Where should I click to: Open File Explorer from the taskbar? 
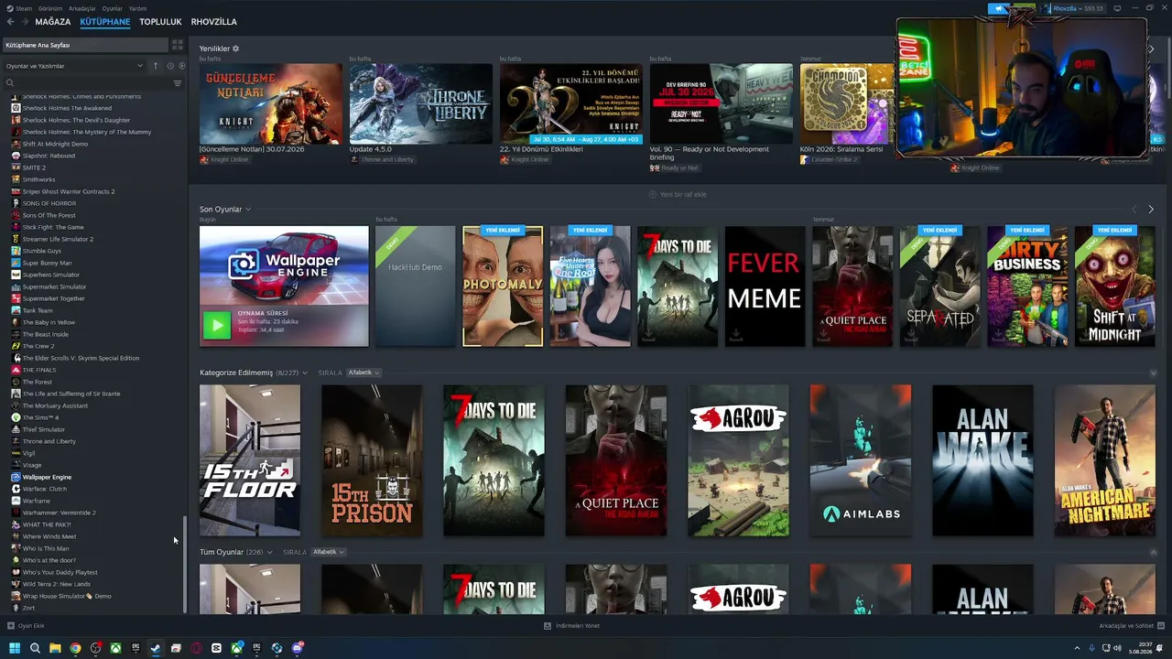(x=55, y=648)
